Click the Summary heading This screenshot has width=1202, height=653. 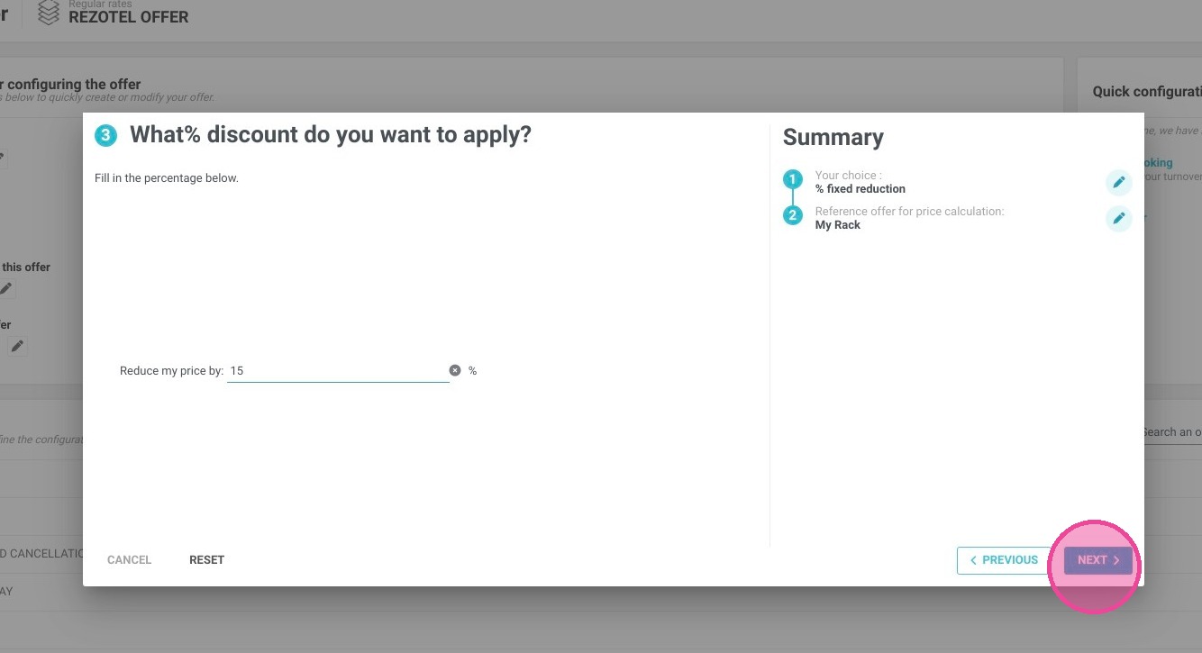click(x=833, y=137)
